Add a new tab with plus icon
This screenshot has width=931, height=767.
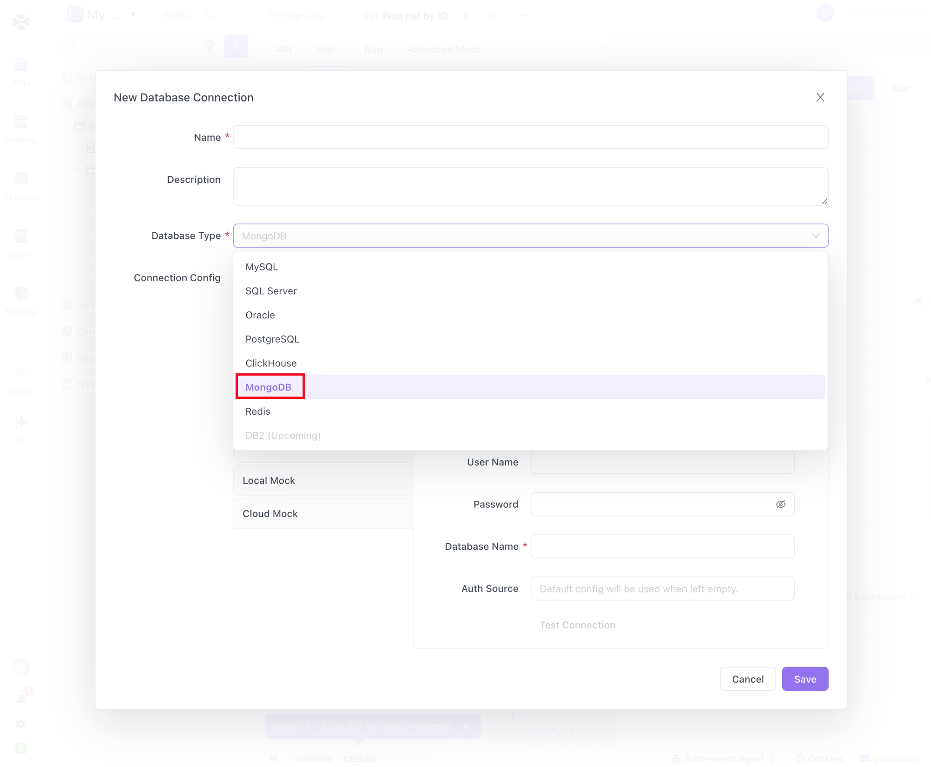pyautogui.click(x=493, y=16)
